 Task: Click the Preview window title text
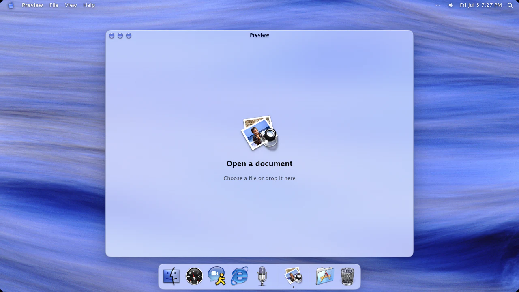pos(259,35)
